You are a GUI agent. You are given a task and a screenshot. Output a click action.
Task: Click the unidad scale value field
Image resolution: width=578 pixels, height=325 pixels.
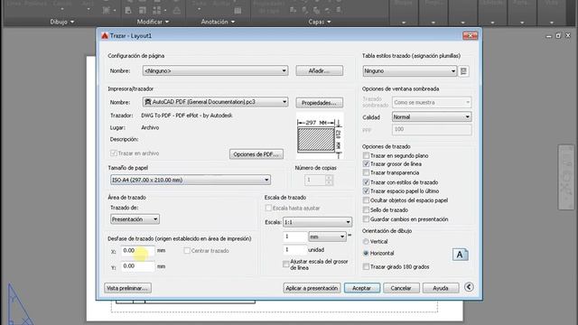pos(294,250)
